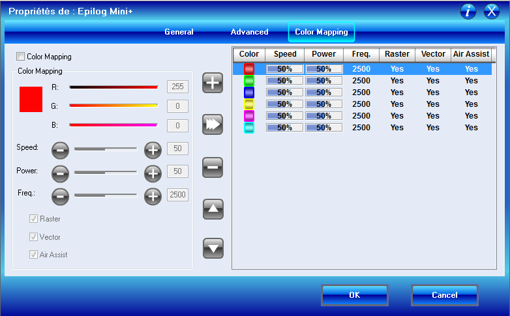Click the cyan row's Air Assist Yes cell
The image size is (510, 316).
tap(472, 128)
